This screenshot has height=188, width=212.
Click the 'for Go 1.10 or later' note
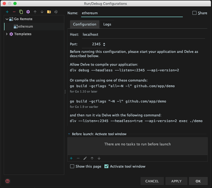pyautogui.click(x=84, y=91)
